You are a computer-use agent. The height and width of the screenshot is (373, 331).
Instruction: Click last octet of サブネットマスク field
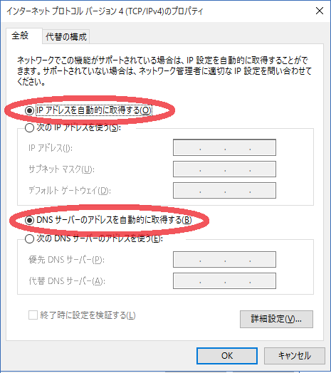click(263, 169)
